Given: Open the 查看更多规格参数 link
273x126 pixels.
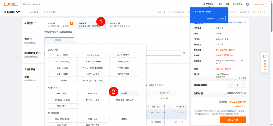Looking at the screenshot, I should 156,85.
